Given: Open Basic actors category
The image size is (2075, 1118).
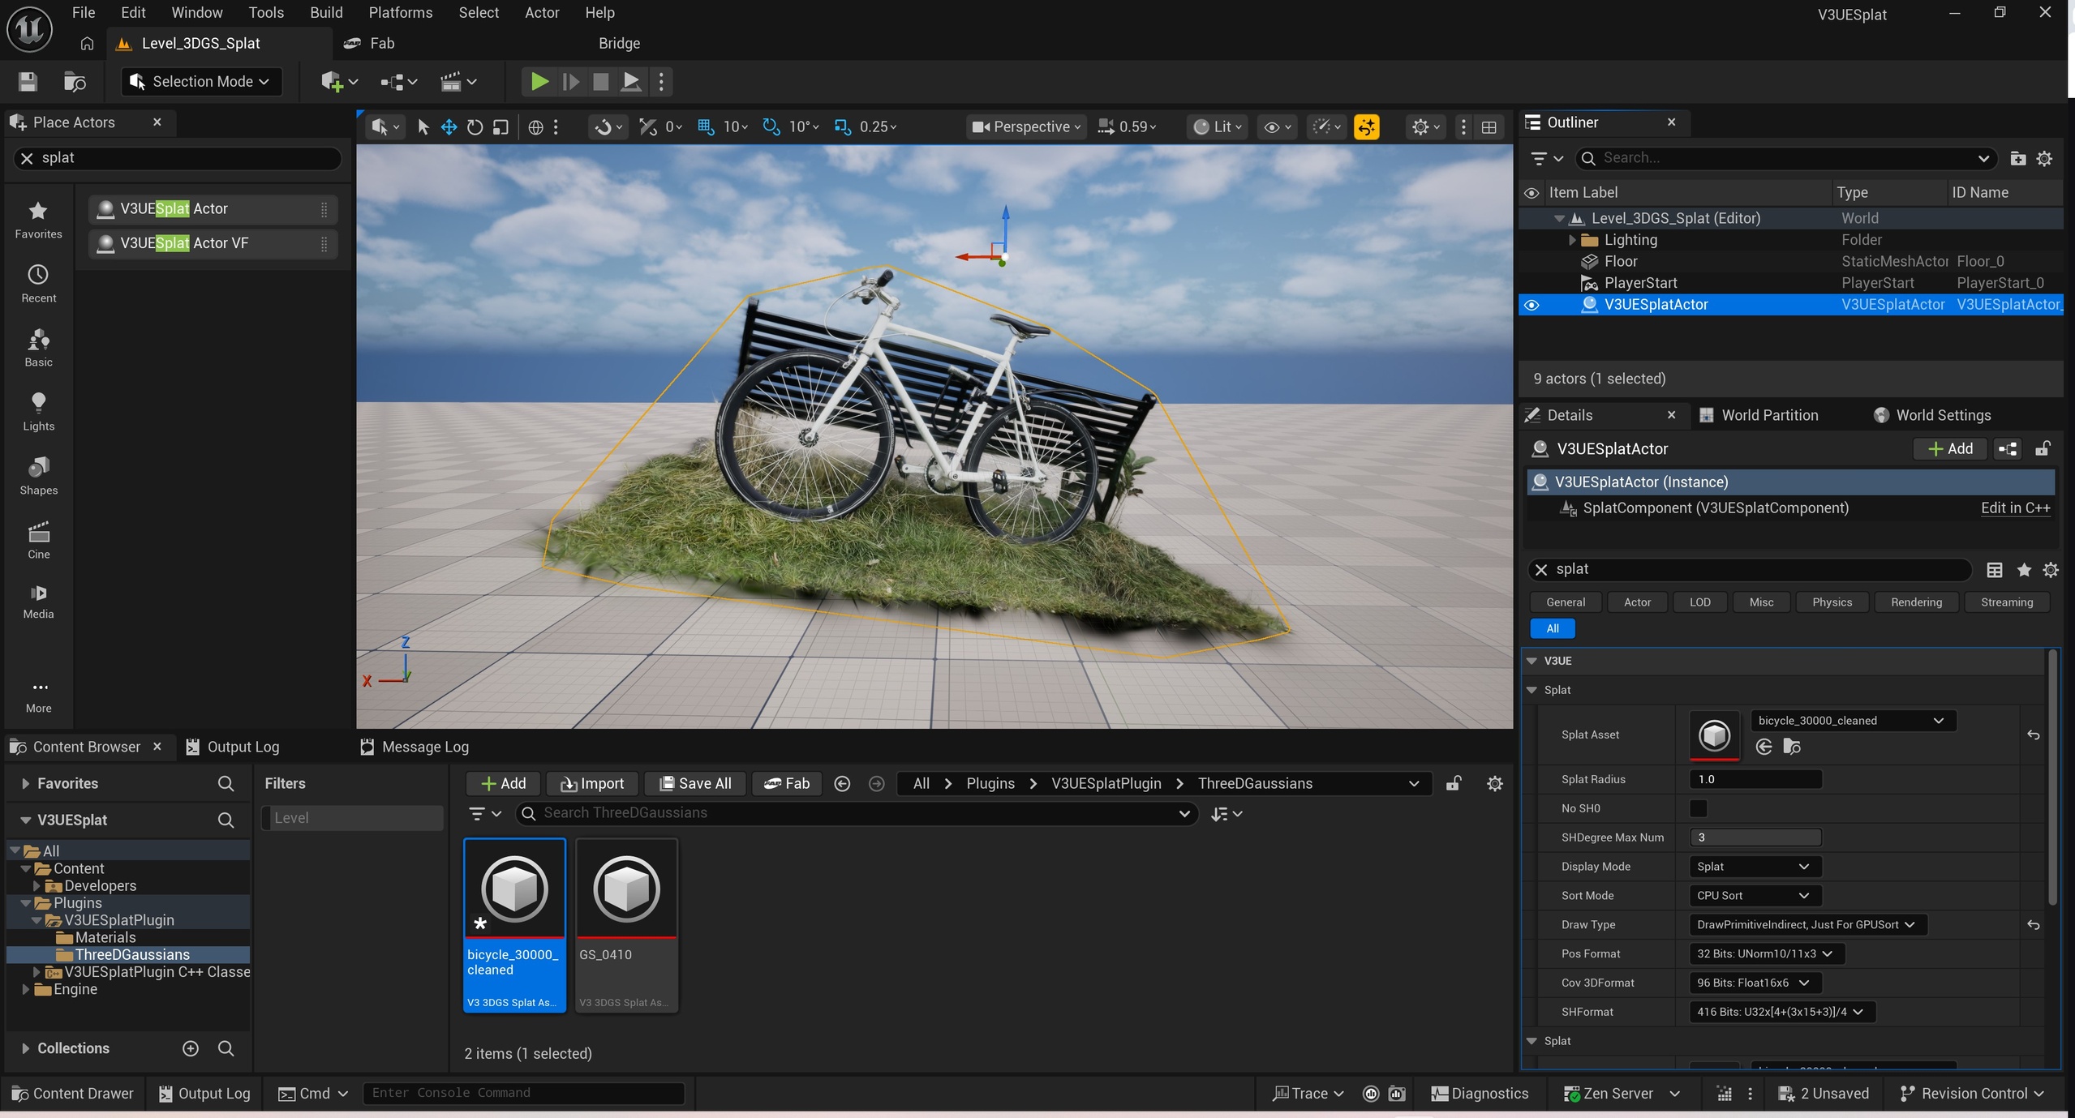Looking at the screenshot, I should click(x=38, y=348).
